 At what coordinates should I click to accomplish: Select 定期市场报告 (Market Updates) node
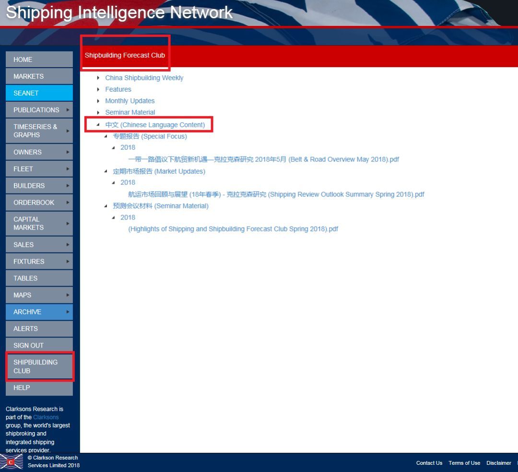pos(159,171)
